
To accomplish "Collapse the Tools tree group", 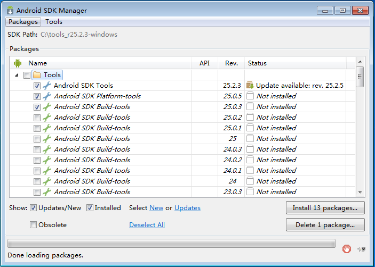I will click(x=17, y=75).
